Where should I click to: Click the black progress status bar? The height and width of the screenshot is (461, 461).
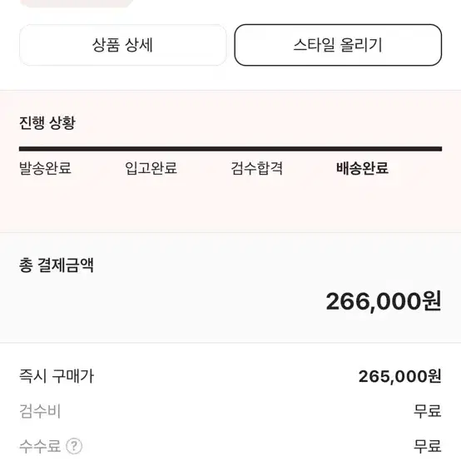(230, 149)
